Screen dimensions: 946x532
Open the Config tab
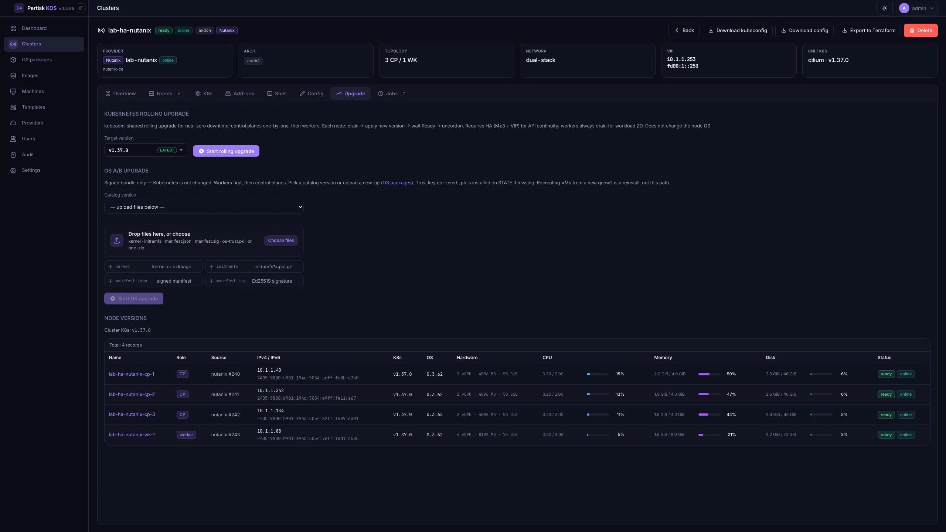pyautogui.click(x=312, y=94)
